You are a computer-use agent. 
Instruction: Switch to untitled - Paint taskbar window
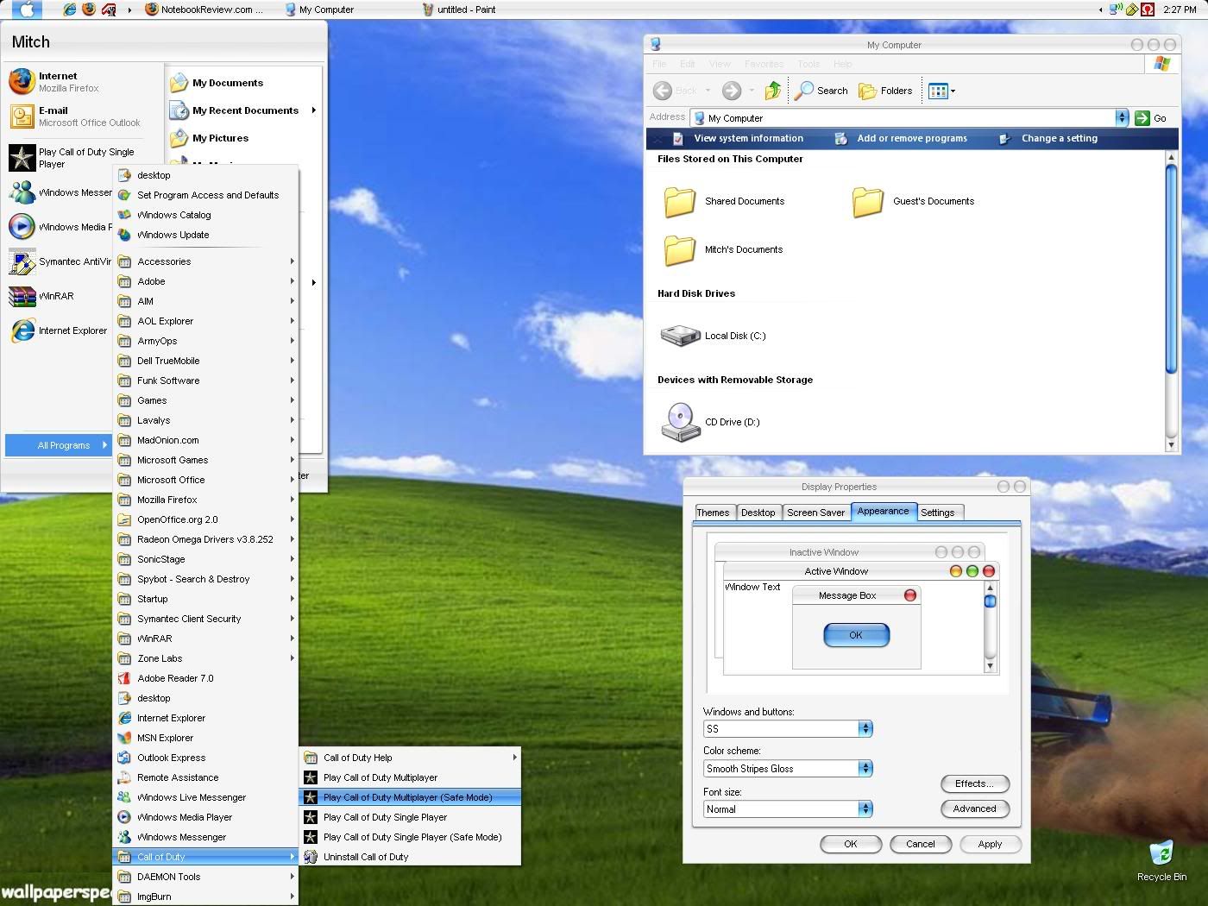[x=459, y=9]
